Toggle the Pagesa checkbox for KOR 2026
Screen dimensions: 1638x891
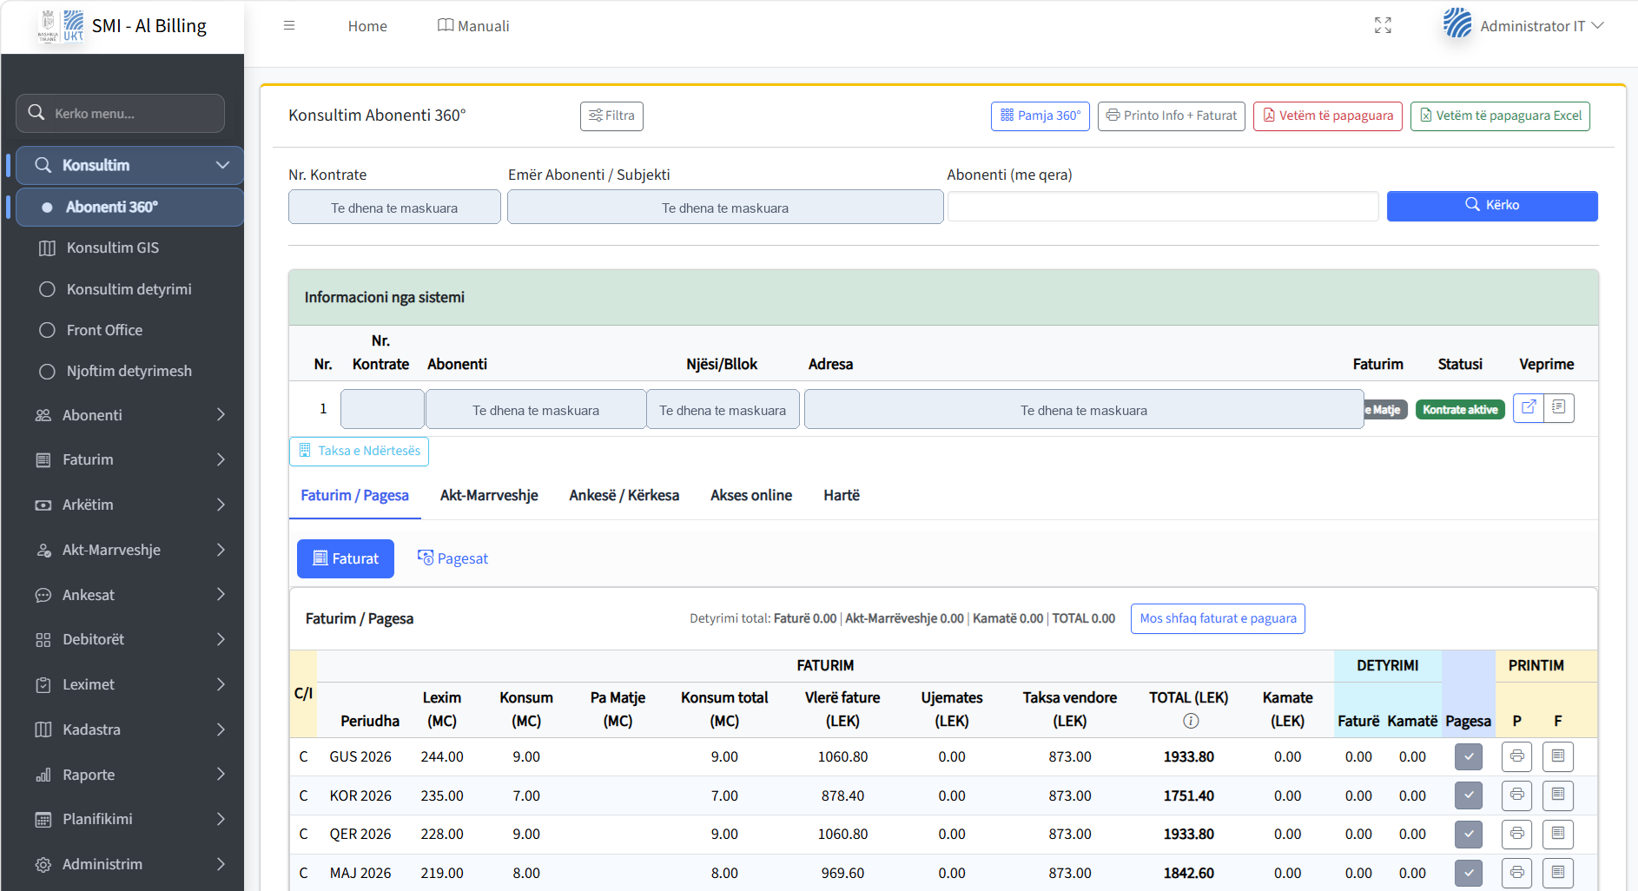click(x=1469, y=795)
